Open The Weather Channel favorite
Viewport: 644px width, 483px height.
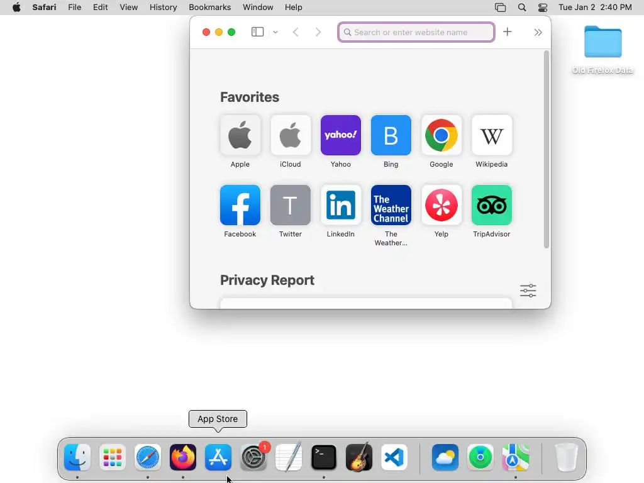(391, 205)
